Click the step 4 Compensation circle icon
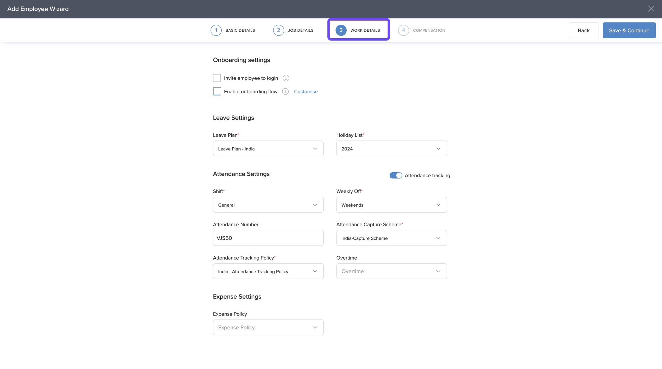Image resolution: width=662 pixels, height=369 pixels. coord(403,30)
